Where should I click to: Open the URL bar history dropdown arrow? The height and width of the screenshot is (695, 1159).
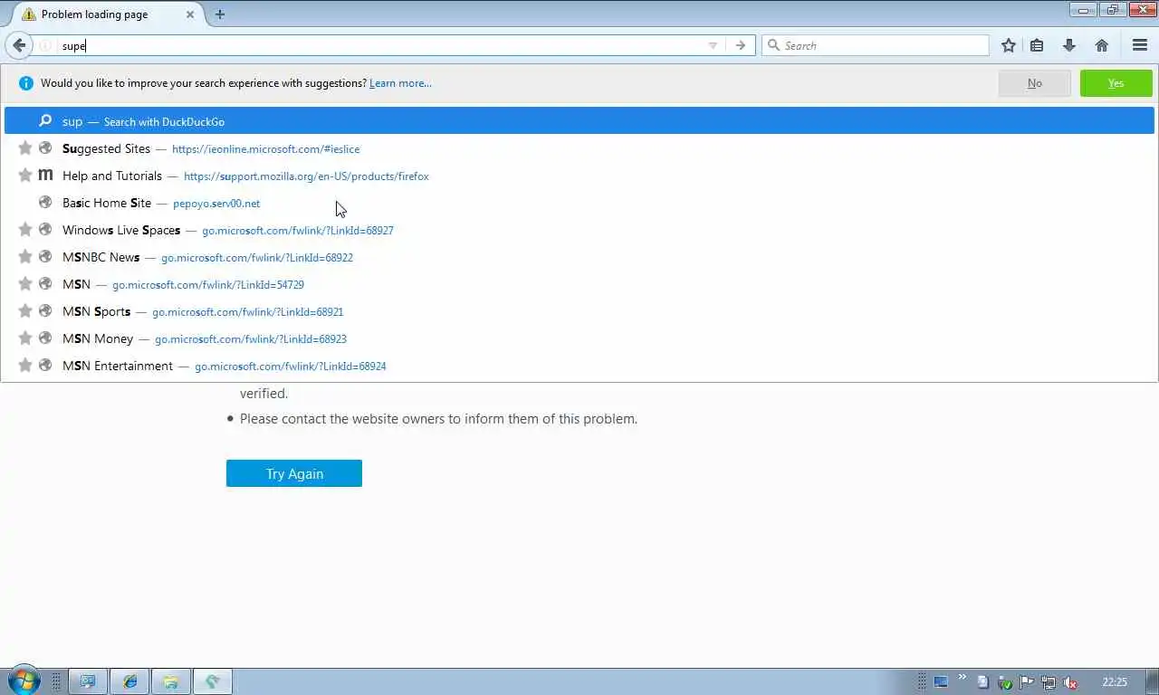click(x=713, y=45)
